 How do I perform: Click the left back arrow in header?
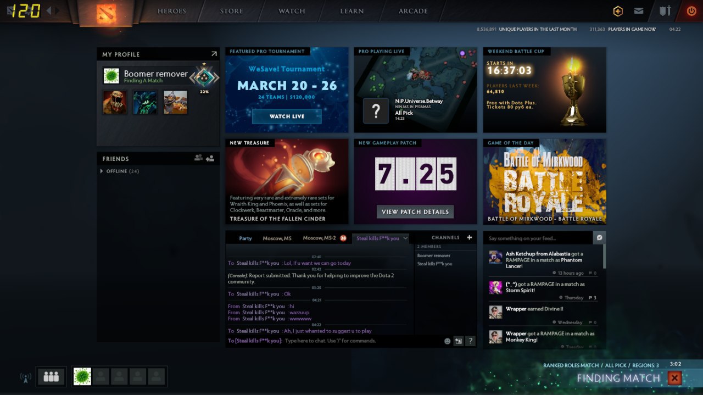coord(49,10)
